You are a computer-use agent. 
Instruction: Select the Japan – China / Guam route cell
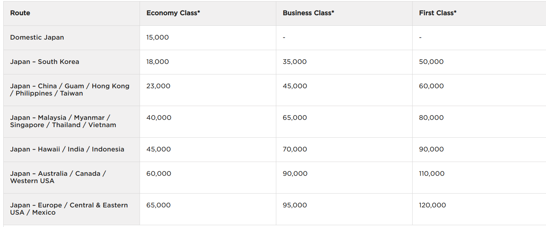(70, 90)
